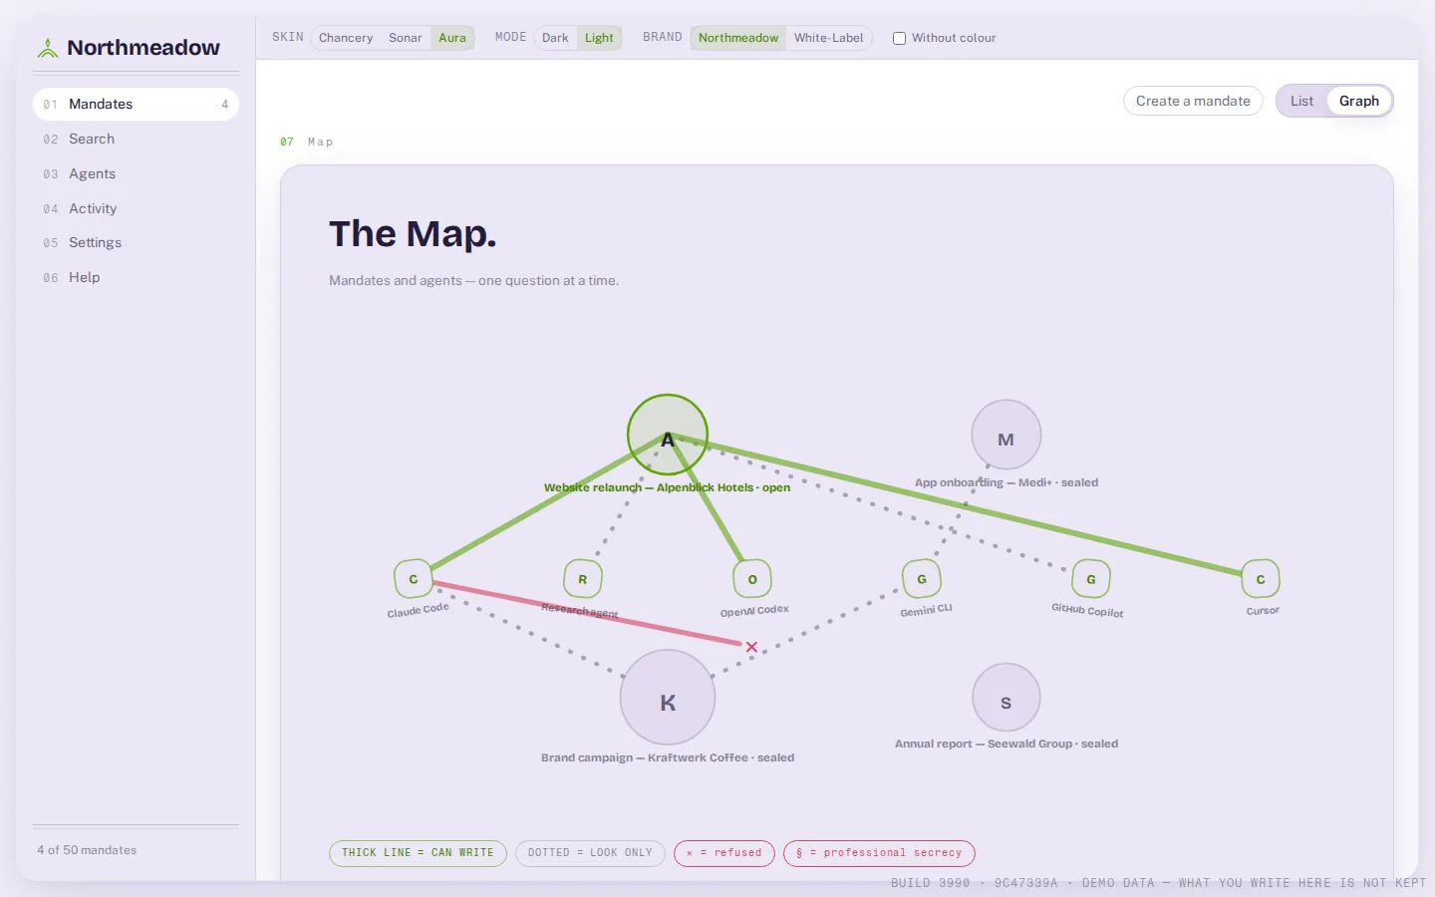Click the Create a mandate button
Image resolution: width=1435 pixels, height=897 pixels.
click(x=1193, y=101)
